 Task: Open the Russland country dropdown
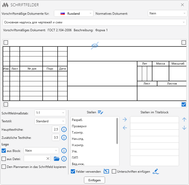(74, 13)
